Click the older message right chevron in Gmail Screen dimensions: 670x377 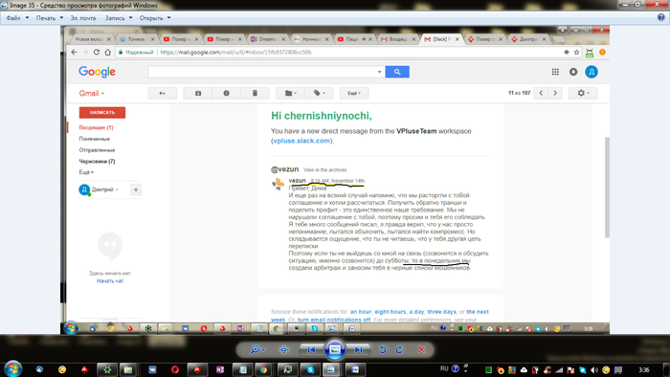[555, 93]
